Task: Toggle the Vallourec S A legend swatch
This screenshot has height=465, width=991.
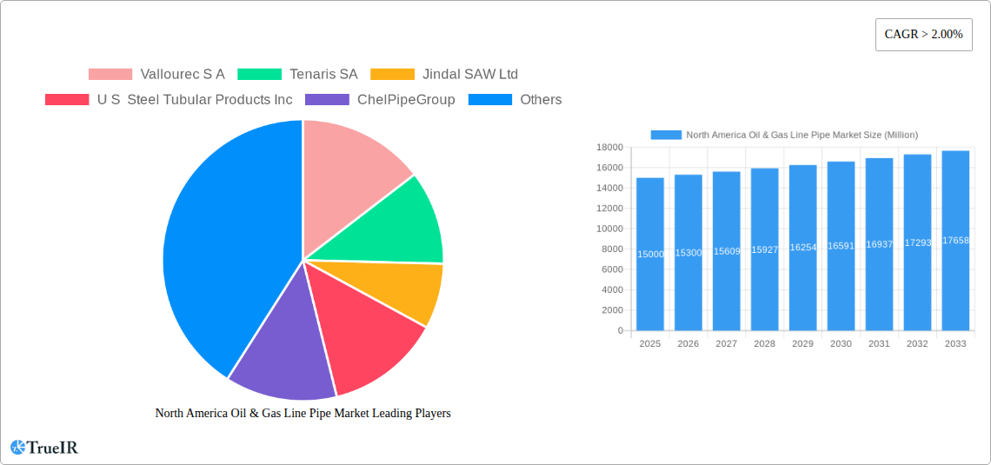Action: point(110,75)
